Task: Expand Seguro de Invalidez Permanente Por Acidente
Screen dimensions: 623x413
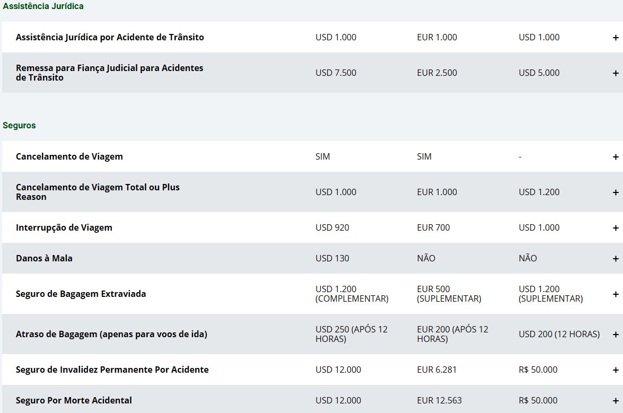Action: (616, 370)
